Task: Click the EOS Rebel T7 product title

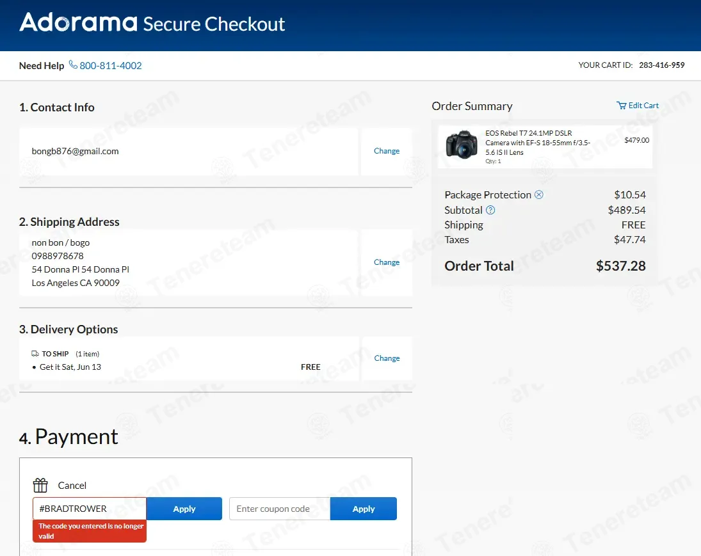Action: (x=538, y=143)
